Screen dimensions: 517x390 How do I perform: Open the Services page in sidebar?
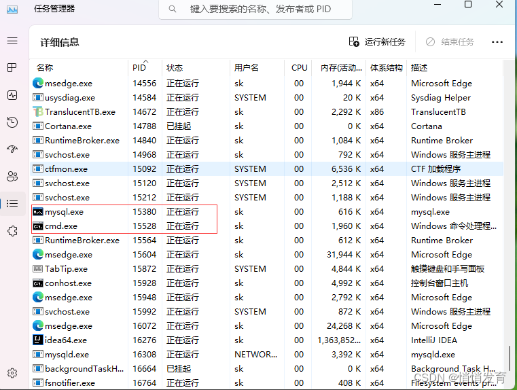click(x=12, y=231)
